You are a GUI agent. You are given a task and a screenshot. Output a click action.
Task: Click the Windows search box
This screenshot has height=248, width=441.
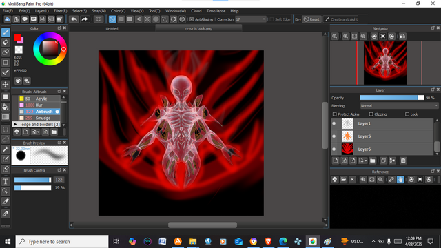[62, 242]
